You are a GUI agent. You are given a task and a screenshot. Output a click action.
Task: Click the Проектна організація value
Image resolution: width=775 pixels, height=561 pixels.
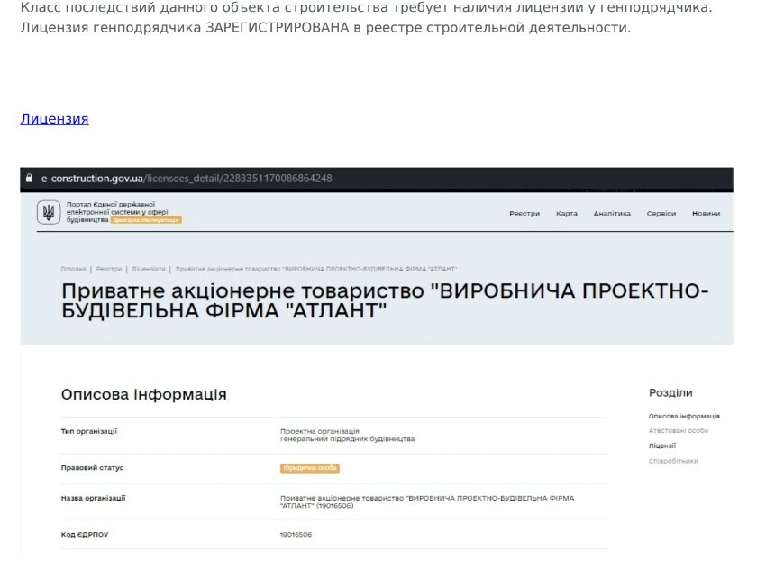pos(320,431)
